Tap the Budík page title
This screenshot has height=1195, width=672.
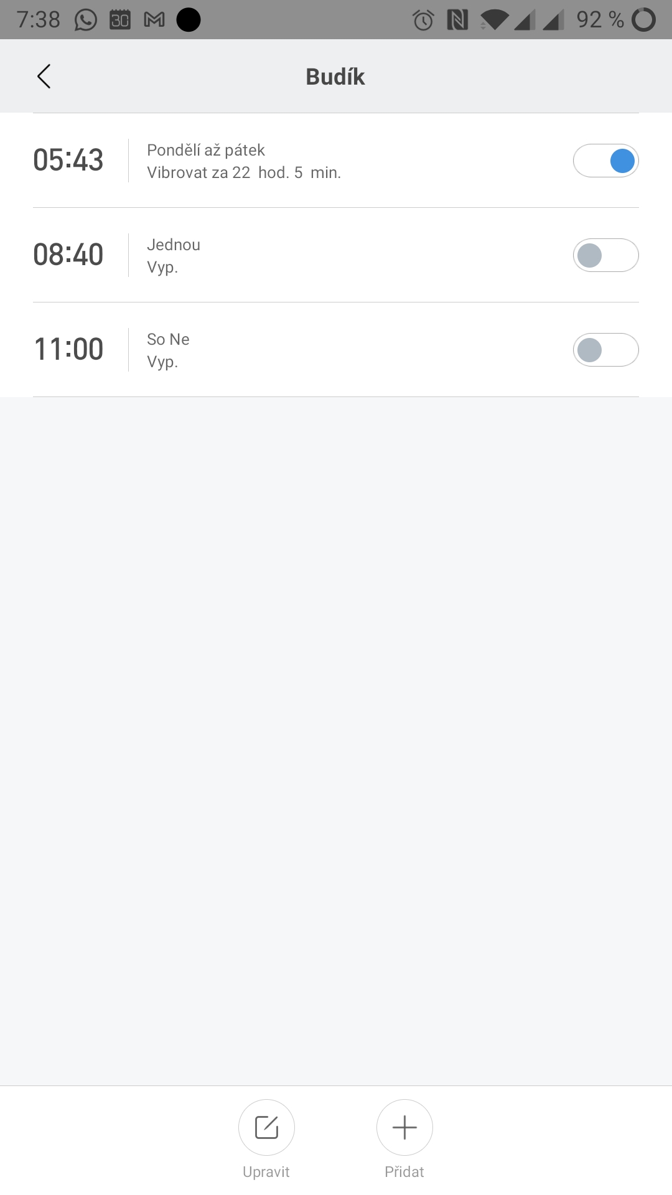pyautogui.click(x=335, y=77)
